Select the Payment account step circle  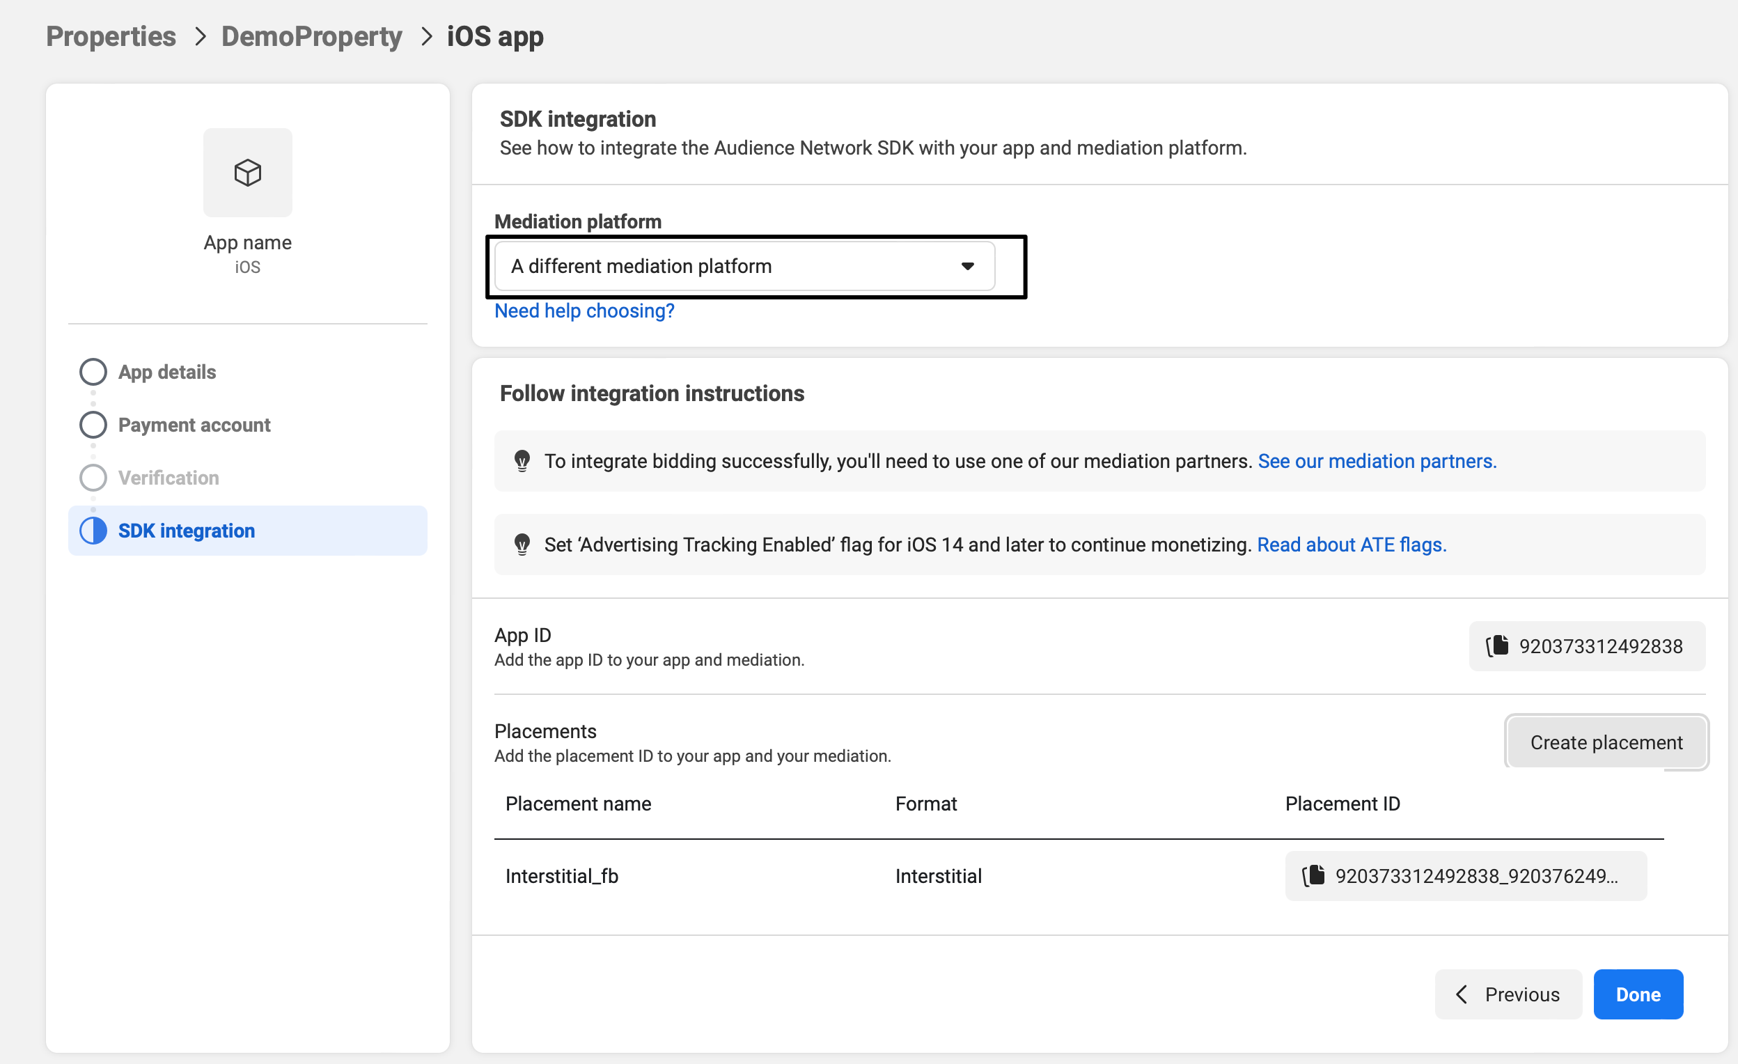pos(93,425)
